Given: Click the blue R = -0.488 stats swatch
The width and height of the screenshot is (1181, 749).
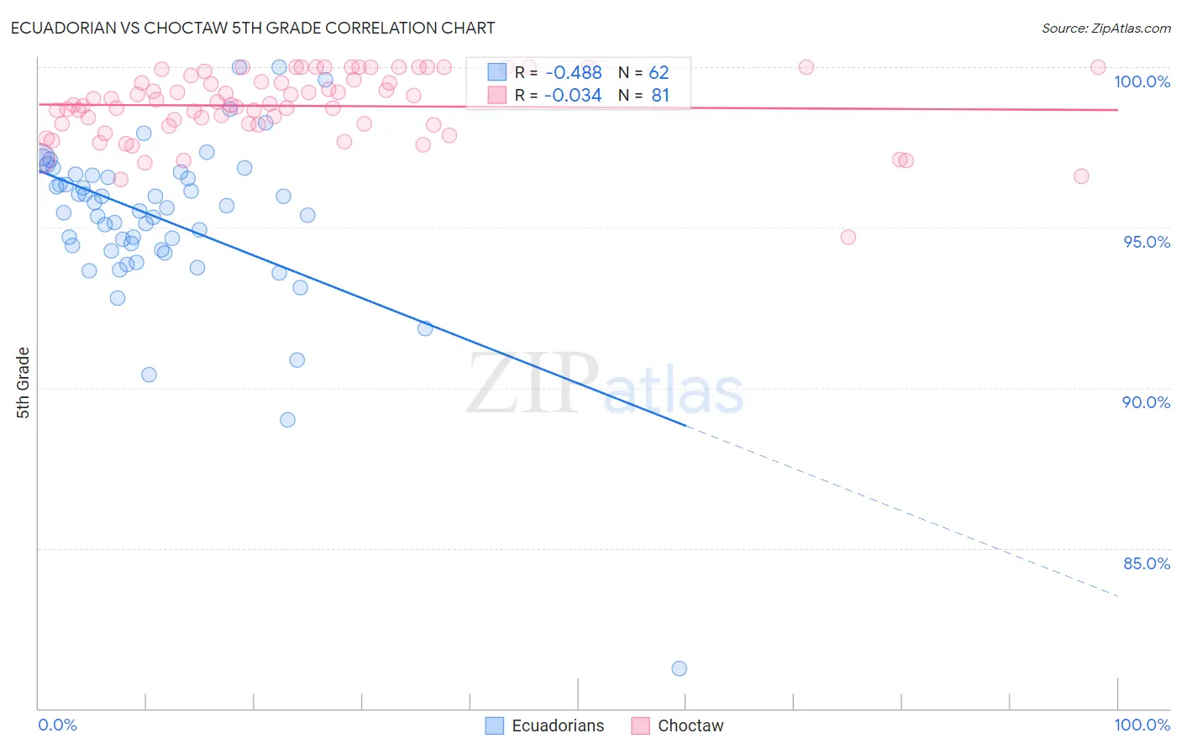Looking at the screenshot, I should (497, 72).
